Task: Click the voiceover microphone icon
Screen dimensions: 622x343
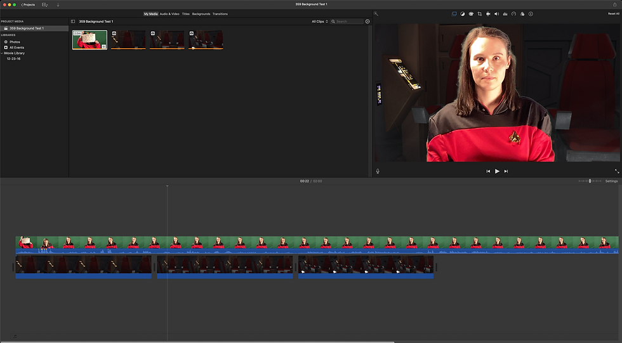Action: coord(378,171)
